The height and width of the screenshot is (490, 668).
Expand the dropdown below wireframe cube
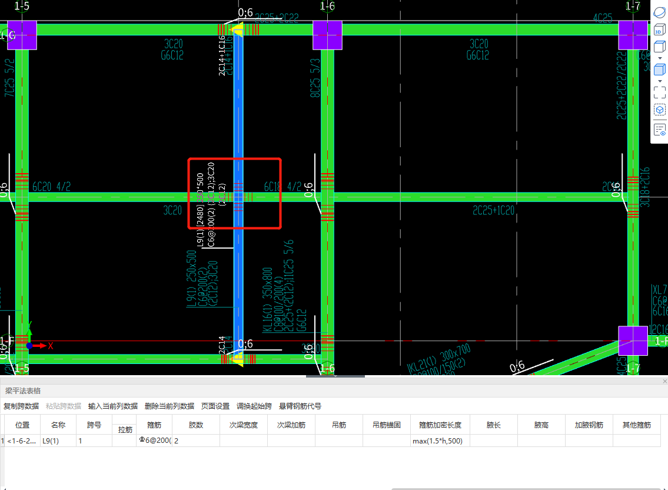pyautogui.click(x=659, y=58)
